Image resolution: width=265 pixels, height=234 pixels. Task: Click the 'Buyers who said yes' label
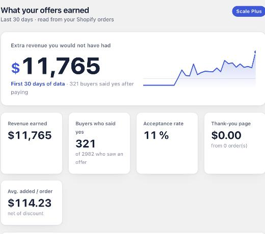click(95, 128)
